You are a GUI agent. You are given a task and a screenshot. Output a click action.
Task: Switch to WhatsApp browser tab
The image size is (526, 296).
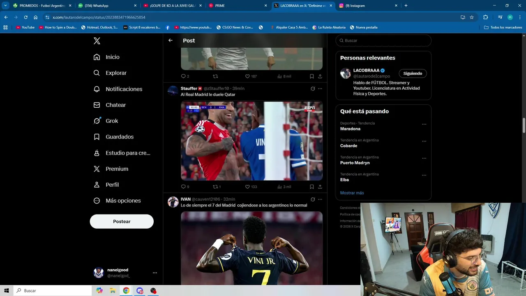tap(107, 6)
